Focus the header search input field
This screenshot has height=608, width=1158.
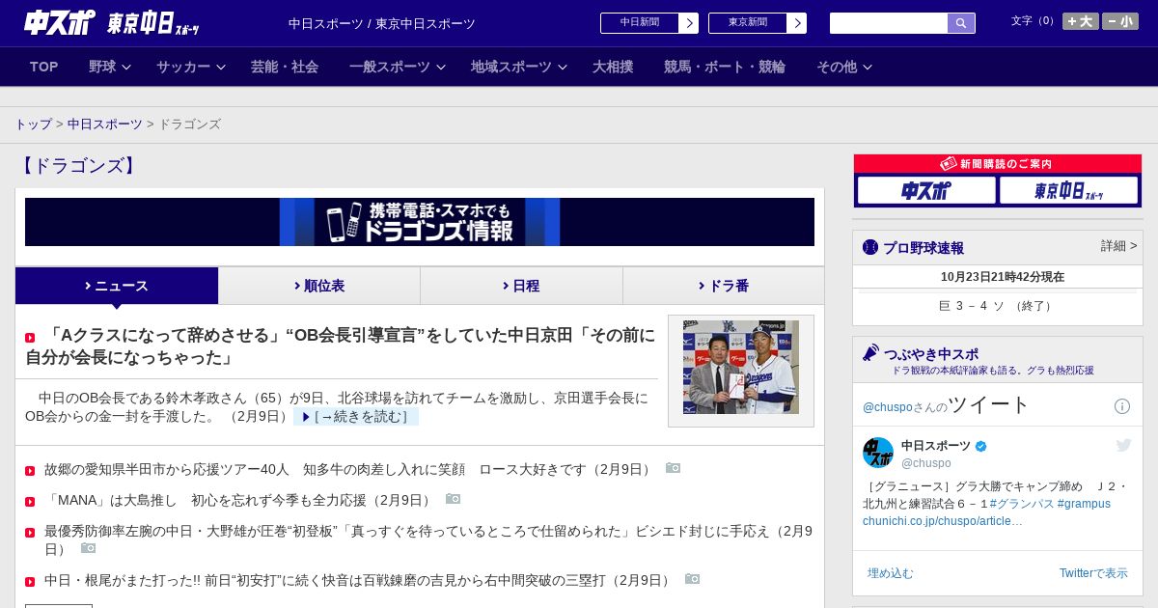point(889,23)
